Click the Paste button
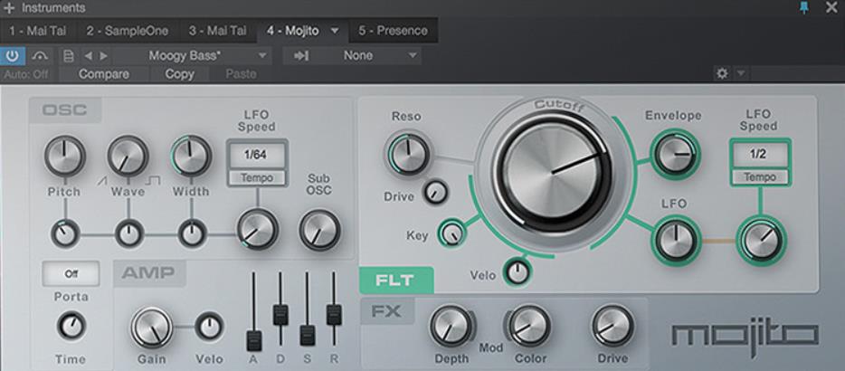Viewport: 845px width, 371px height. pos(241,74)
